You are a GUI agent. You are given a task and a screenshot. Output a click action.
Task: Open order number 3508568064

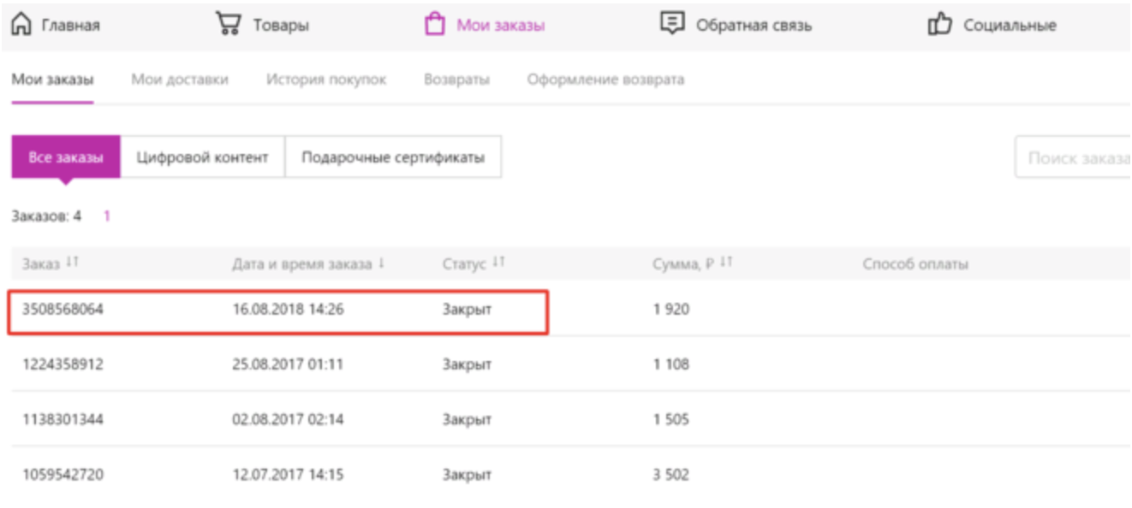[x=63, y=310]
